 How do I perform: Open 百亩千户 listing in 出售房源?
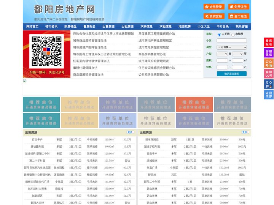37,139
